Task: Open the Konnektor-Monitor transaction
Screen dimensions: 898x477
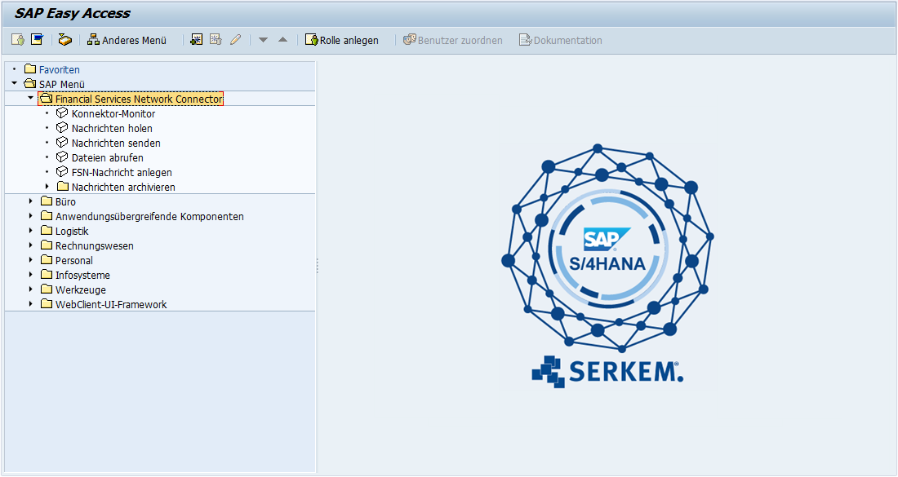Action: (113, 114)
